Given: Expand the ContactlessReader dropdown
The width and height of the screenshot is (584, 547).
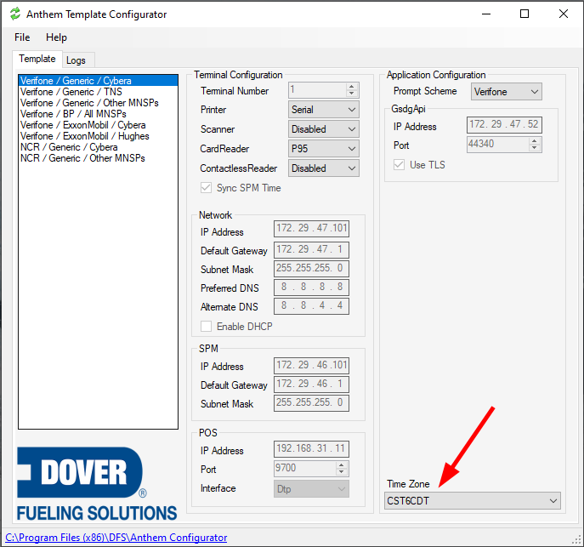Looking at the screenshot, I should 324,168.
